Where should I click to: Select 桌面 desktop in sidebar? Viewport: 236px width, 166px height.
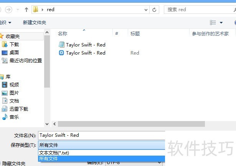(x=14, y=53)
